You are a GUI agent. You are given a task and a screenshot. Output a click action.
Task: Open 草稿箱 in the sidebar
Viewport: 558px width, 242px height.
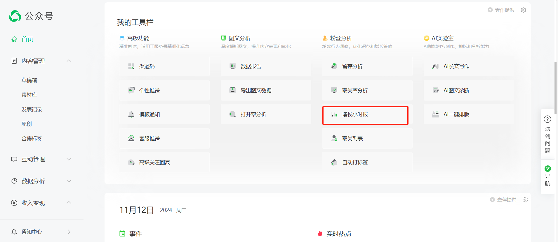coord(29,80)
